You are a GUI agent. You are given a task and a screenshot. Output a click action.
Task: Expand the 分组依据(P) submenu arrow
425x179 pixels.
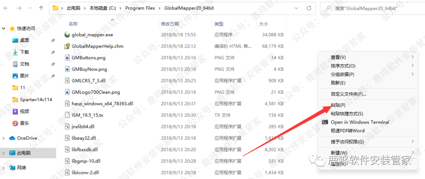click(x=412, y=74)
